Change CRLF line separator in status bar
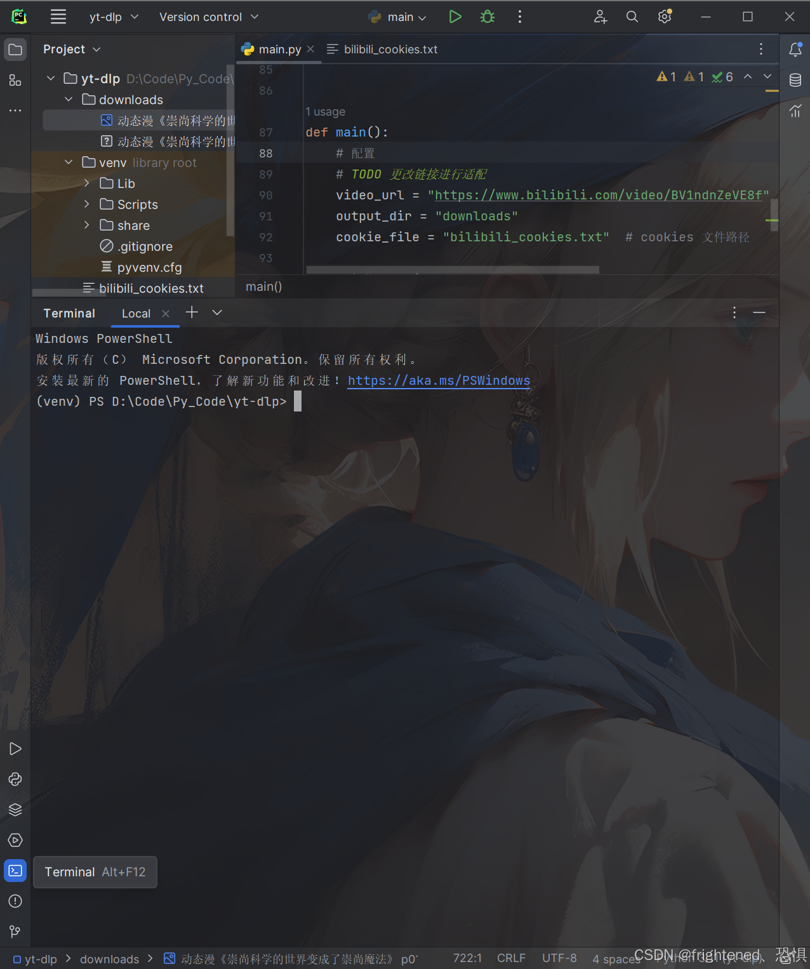Image resolution: width=810 pixels, height=969 pixels. click(511, 958)
